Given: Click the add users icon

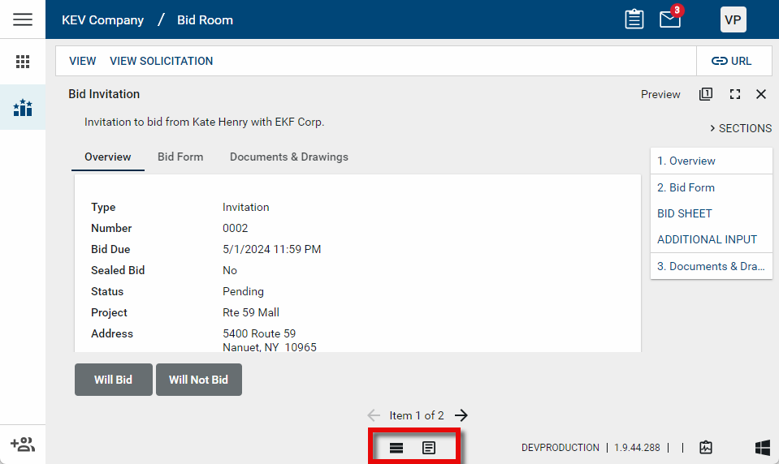Looking at the screenshot, I should tap(23, 445).
